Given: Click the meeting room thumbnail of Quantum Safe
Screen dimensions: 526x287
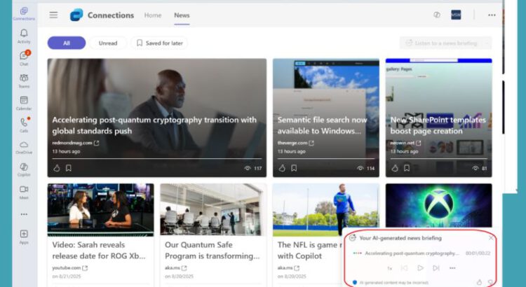Looking at the screenshot, I should point(213,209).
